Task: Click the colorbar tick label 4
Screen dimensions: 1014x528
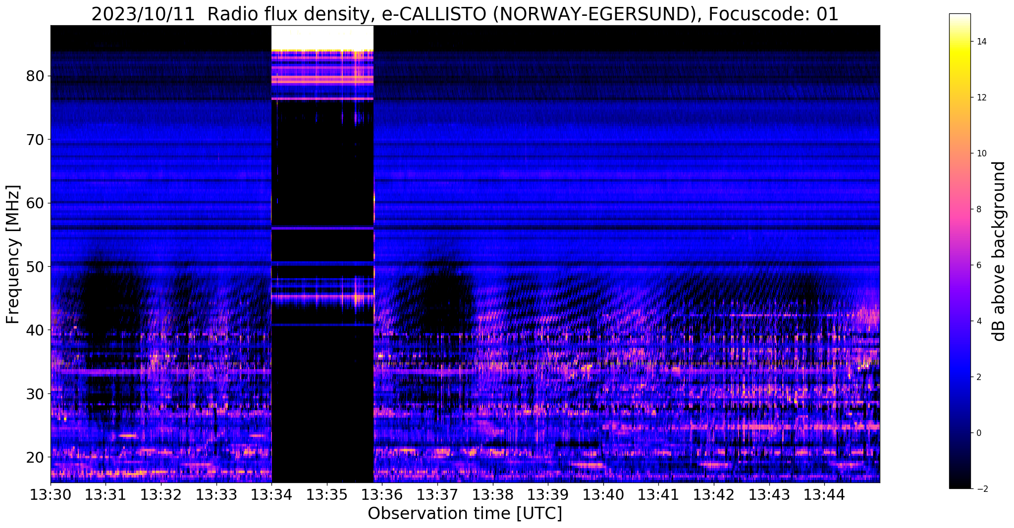Action: pos(979,321)
